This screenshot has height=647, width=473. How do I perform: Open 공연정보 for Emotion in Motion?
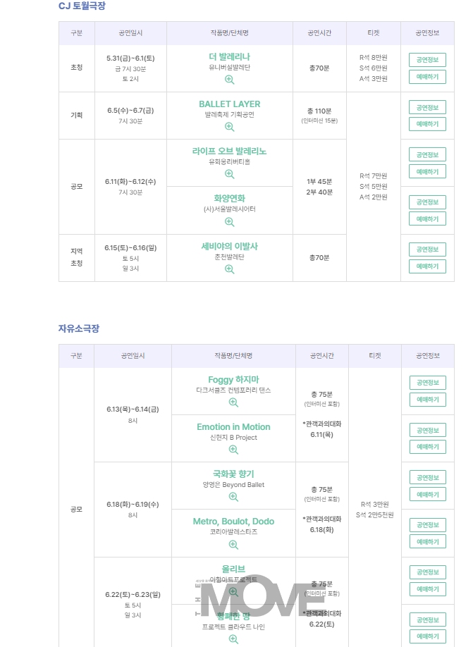(428, 430)
